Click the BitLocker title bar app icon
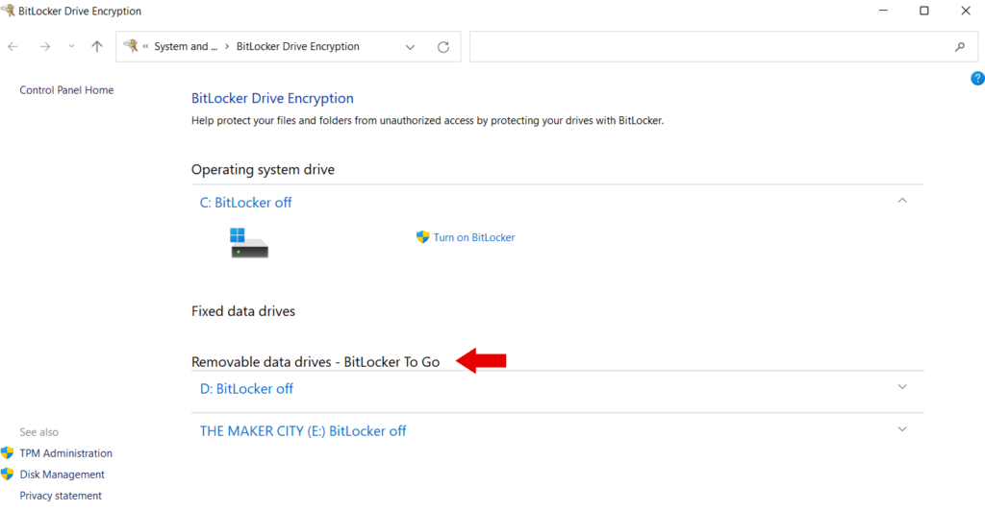 click(x=8, y=10)
